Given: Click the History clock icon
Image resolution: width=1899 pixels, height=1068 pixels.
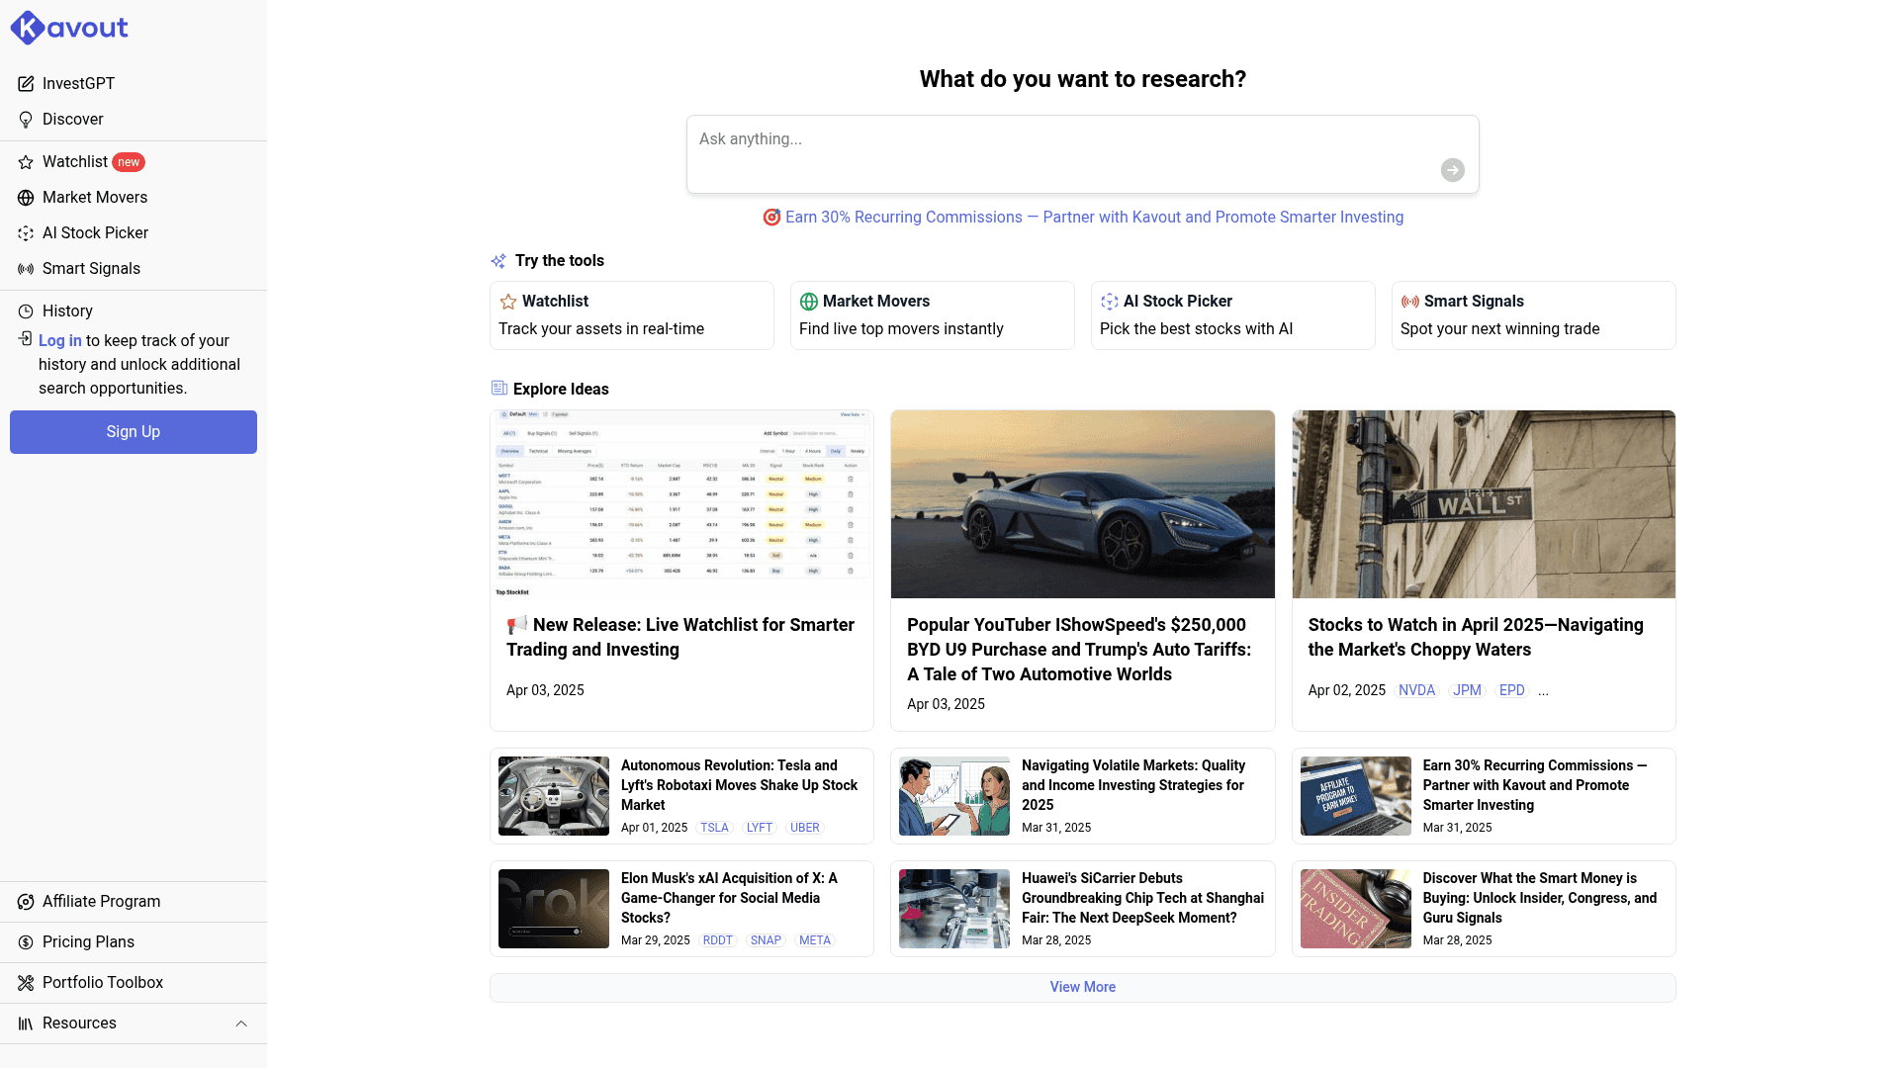Looking at the screenshot, I should tap(26, 311).
